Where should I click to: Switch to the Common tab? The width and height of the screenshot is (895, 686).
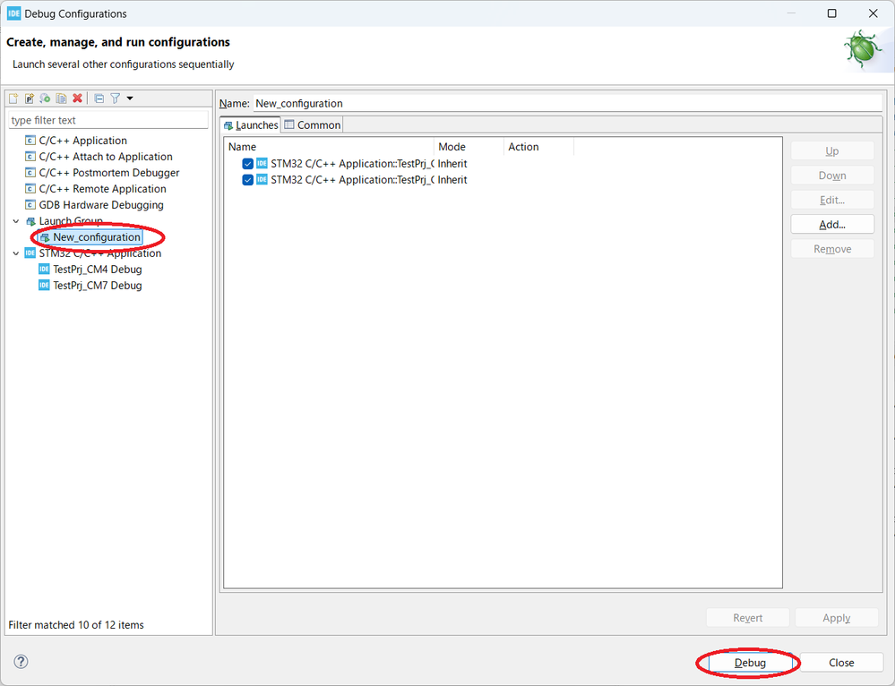[x=313, y=125]
